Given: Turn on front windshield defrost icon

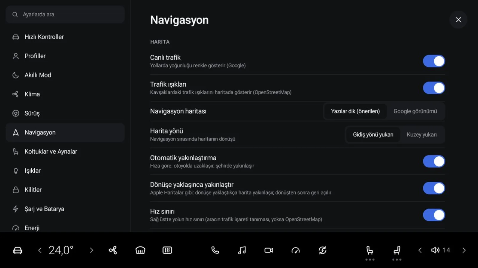Looking at the screenshot, I should 140,250.
